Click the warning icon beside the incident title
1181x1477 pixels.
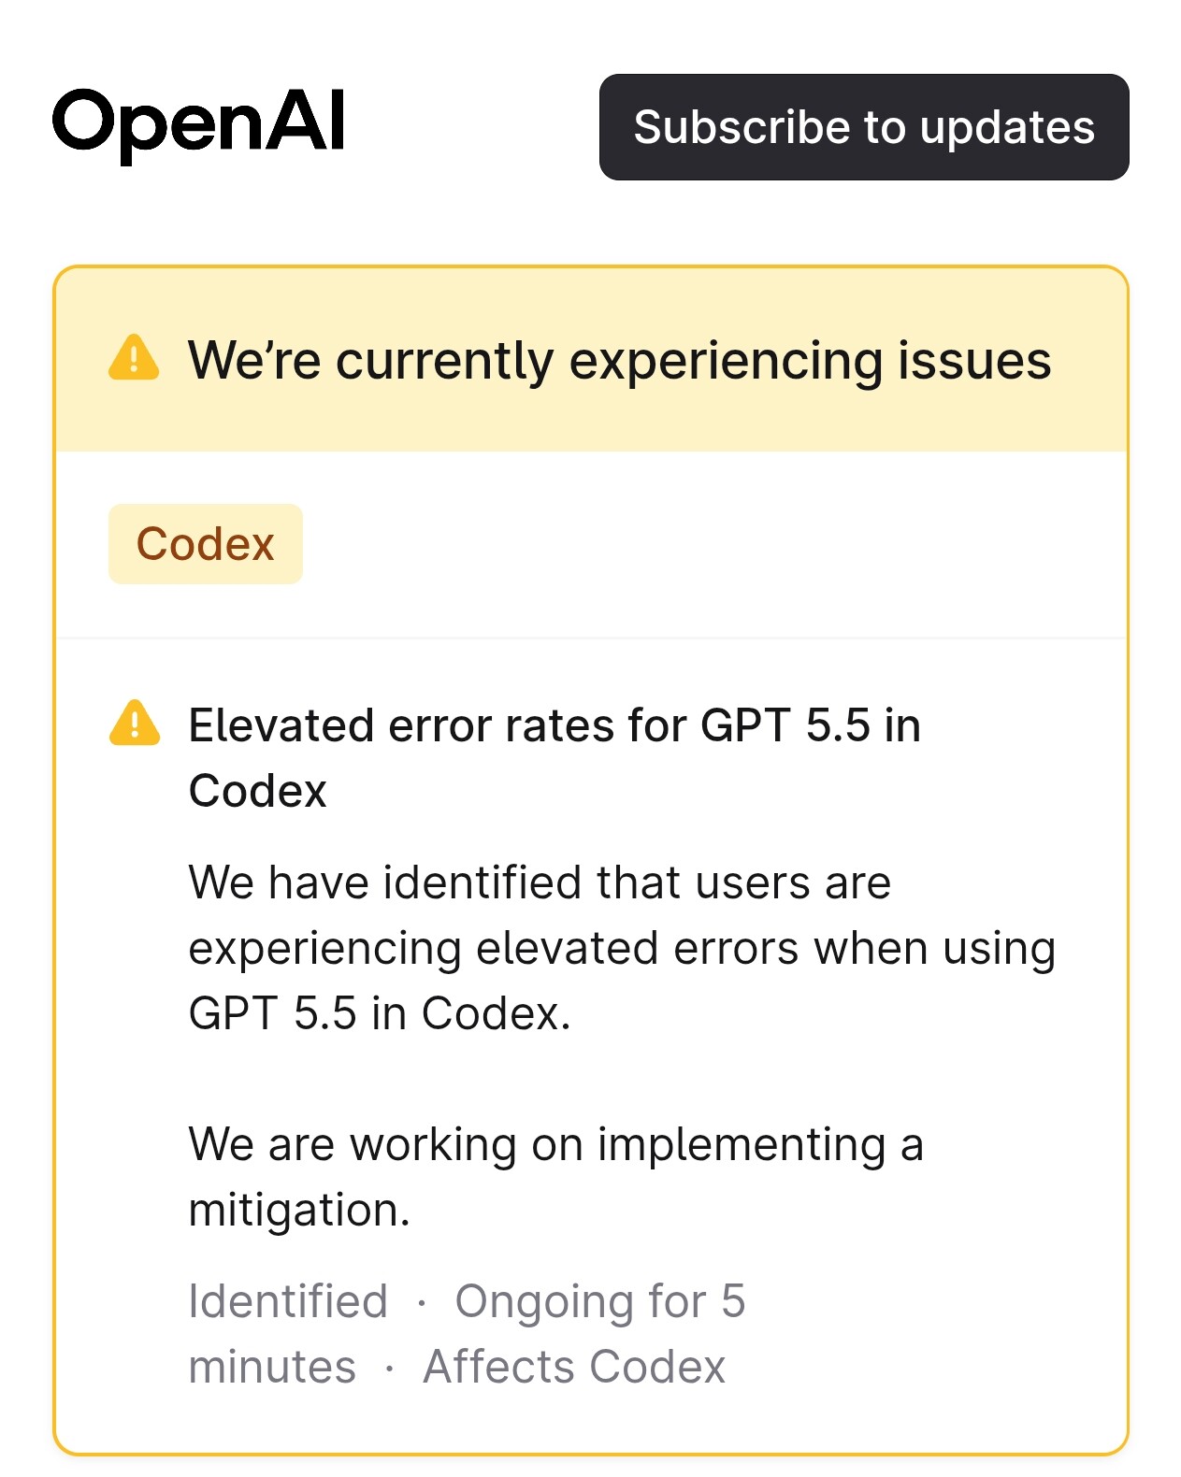[135, 723]
